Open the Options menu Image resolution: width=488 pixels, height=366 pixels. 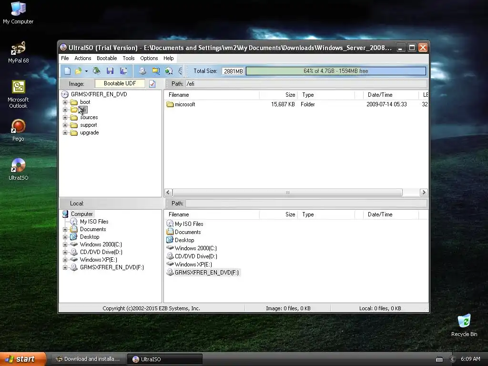point(149,58)
